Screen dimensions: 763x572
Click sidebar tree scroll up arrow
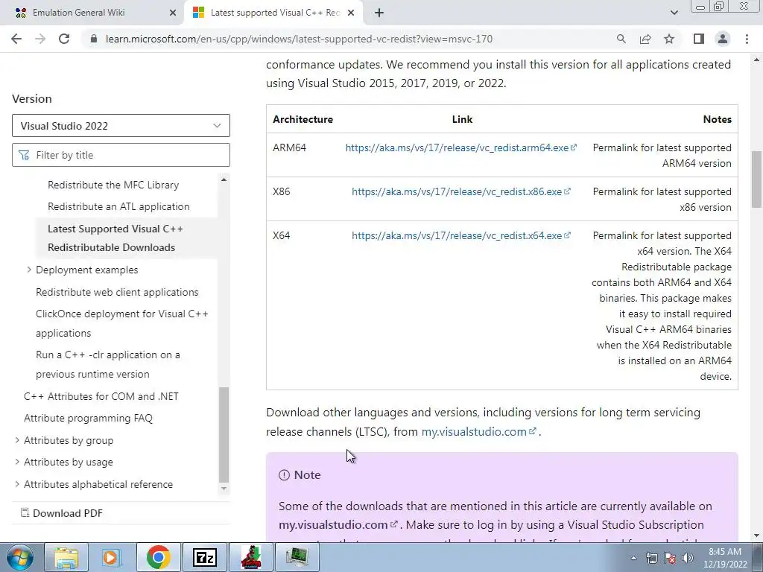224,179
